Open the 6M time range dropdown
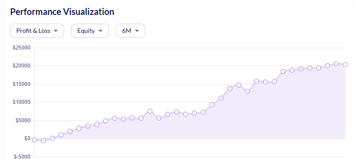Screen dimensions: 356x159 click(130, 31)
